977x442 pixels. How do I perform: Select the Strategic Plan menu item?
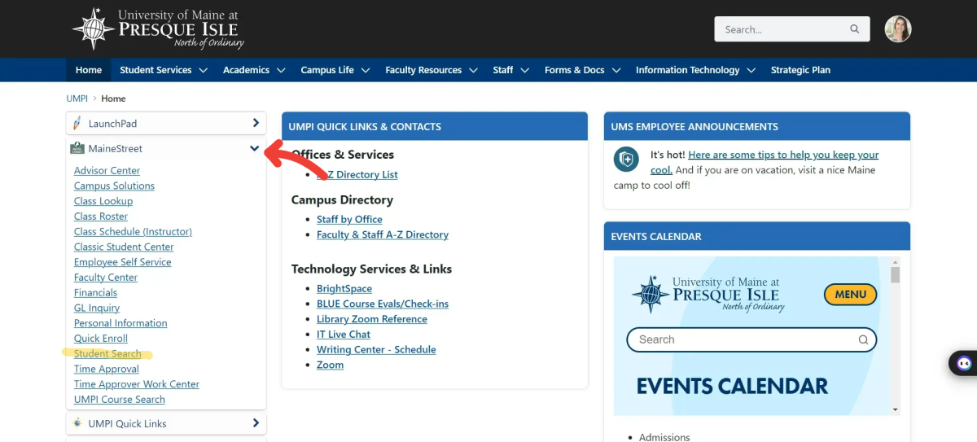tap(800, 70)
